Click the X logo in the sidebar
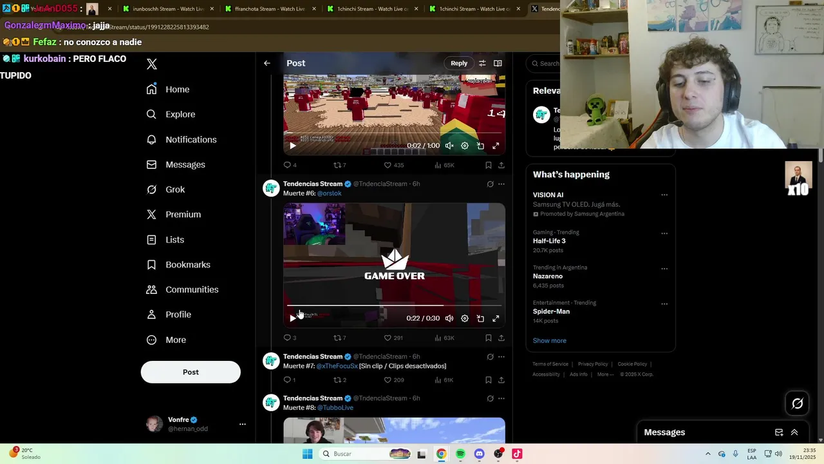Viewport: 824px width, 464px height. click(x=152, y=64)
